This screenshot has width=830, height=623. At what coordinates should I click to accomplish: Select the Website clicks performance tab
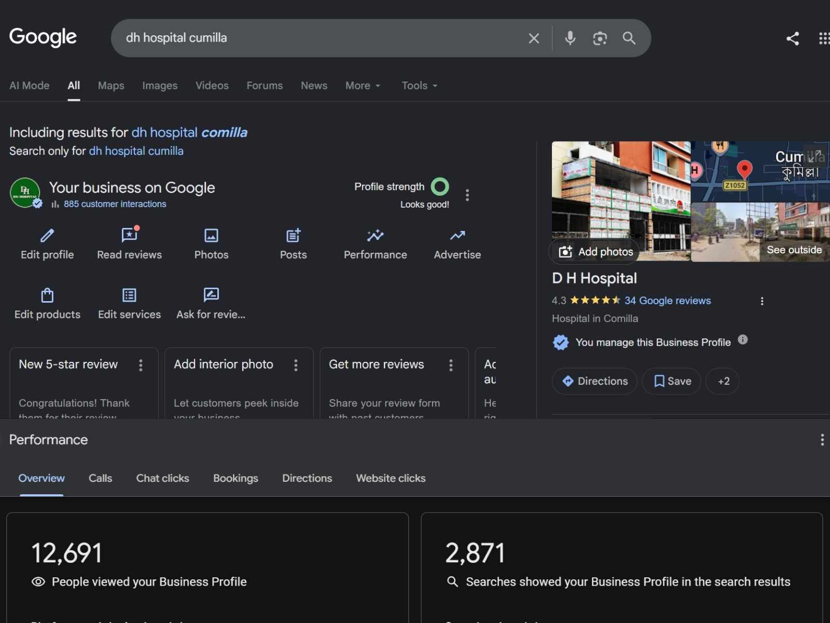(391, 478)
